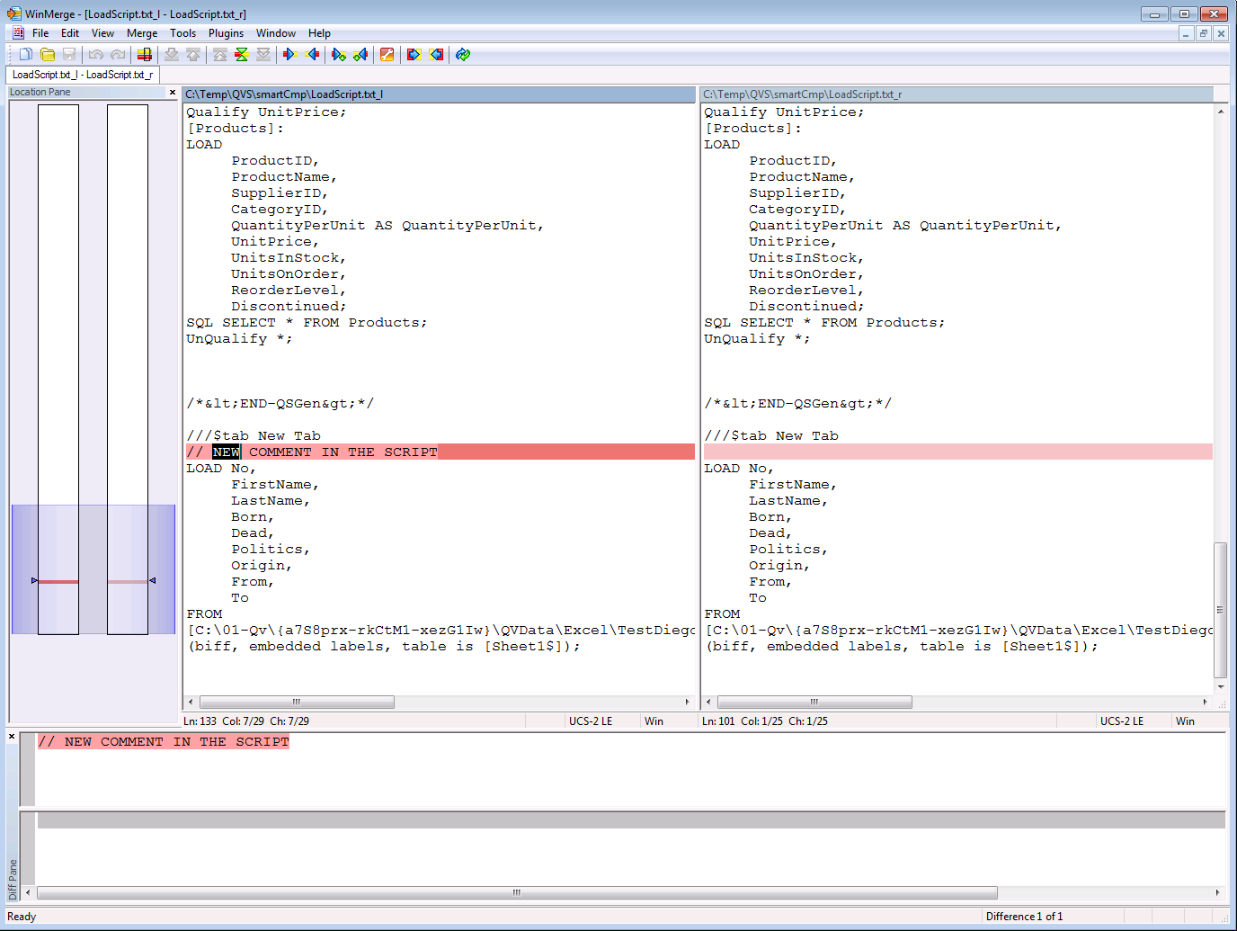Open Options via the wrench icon
Viewport: 1237px width, 931px height.
pos(387,55)
